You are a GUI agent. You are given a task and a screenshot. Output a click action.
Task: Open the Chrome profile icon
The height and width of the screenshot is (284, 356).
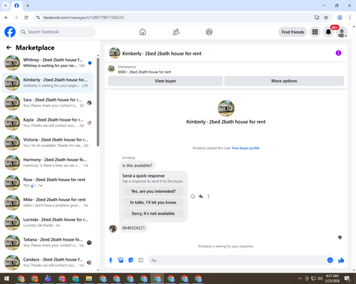pos(340,17)
